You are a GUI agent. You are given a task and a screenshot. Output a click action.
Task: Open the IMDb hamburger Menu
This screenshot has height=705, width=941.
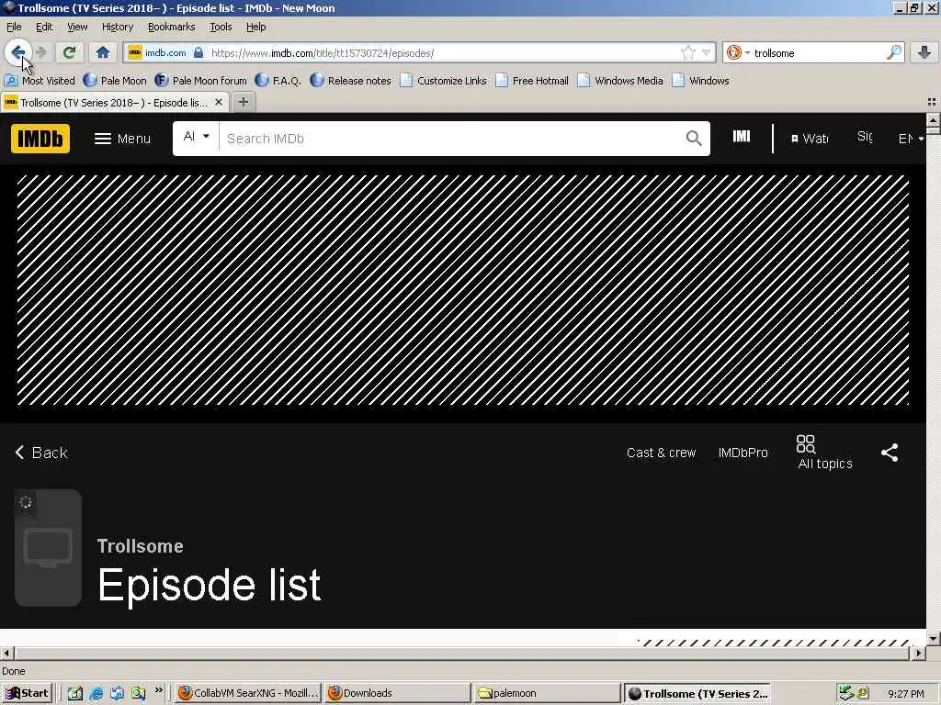pos(122,139)
